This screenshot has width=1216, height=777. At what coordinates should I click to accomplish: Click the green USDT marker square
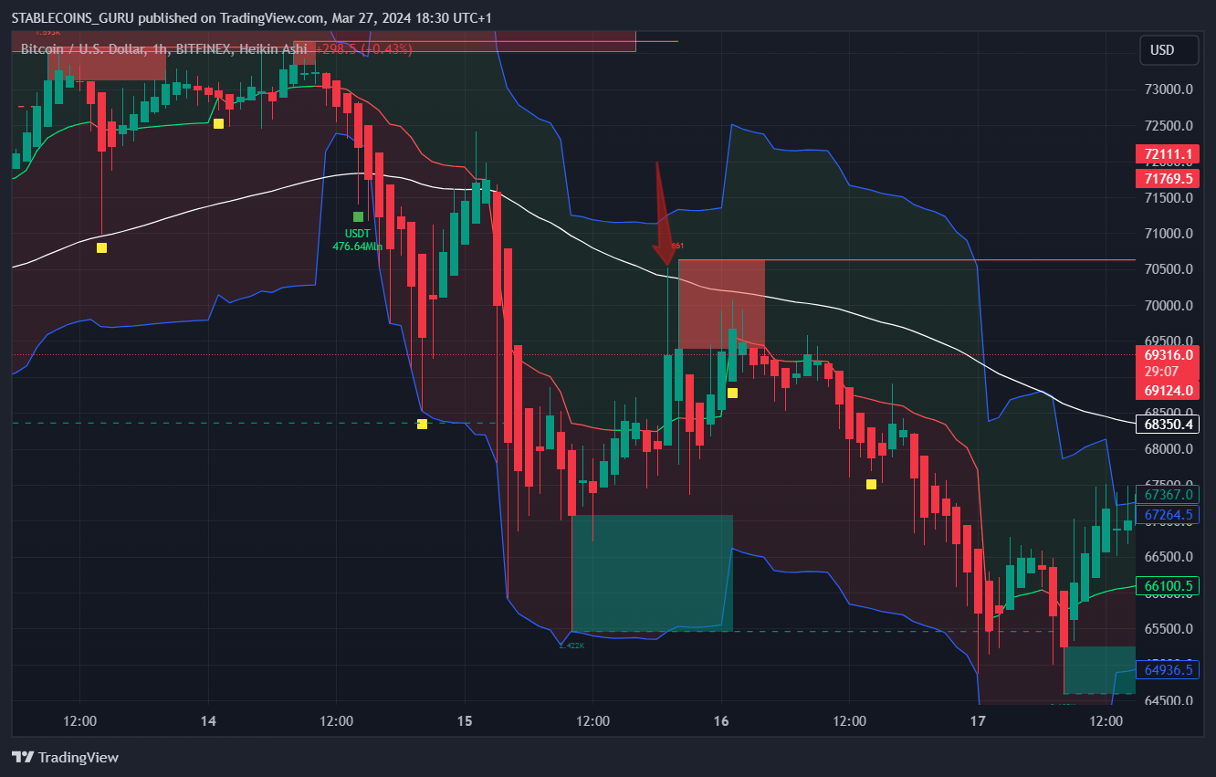click(358, 216)
